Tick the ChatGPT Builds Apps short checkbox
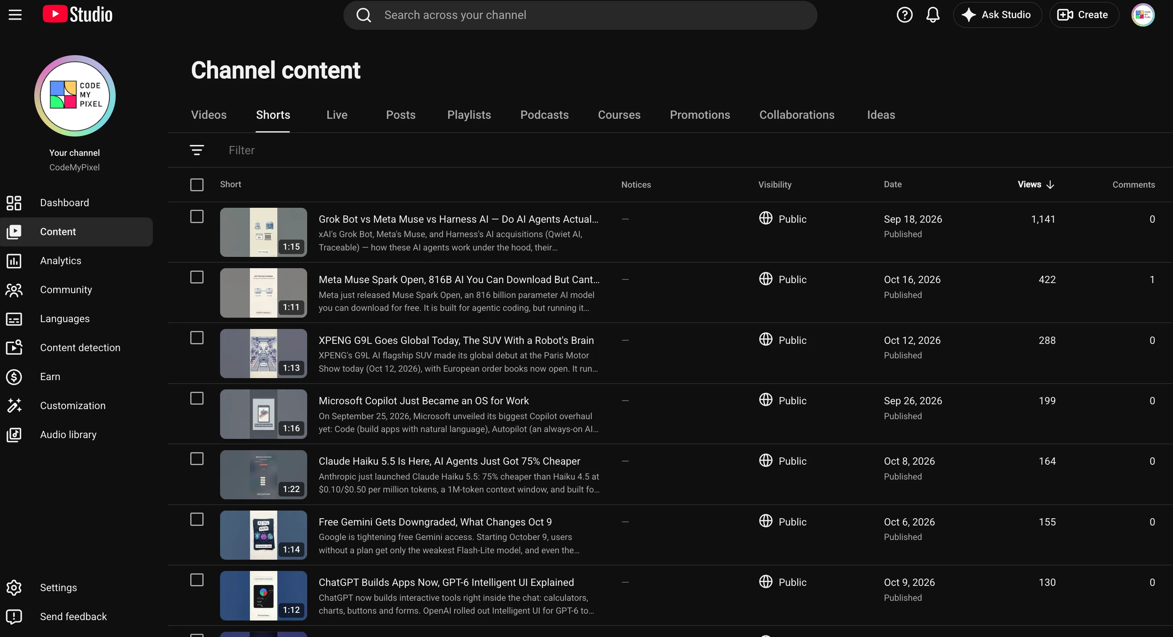 [197, 580]
